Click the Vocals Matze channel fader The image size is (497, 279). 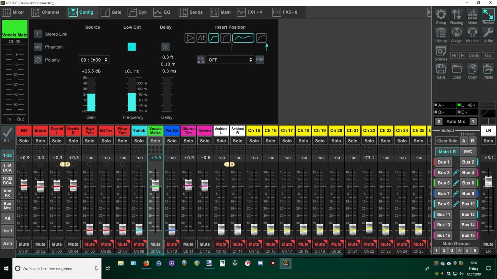[x=155, y=185]
